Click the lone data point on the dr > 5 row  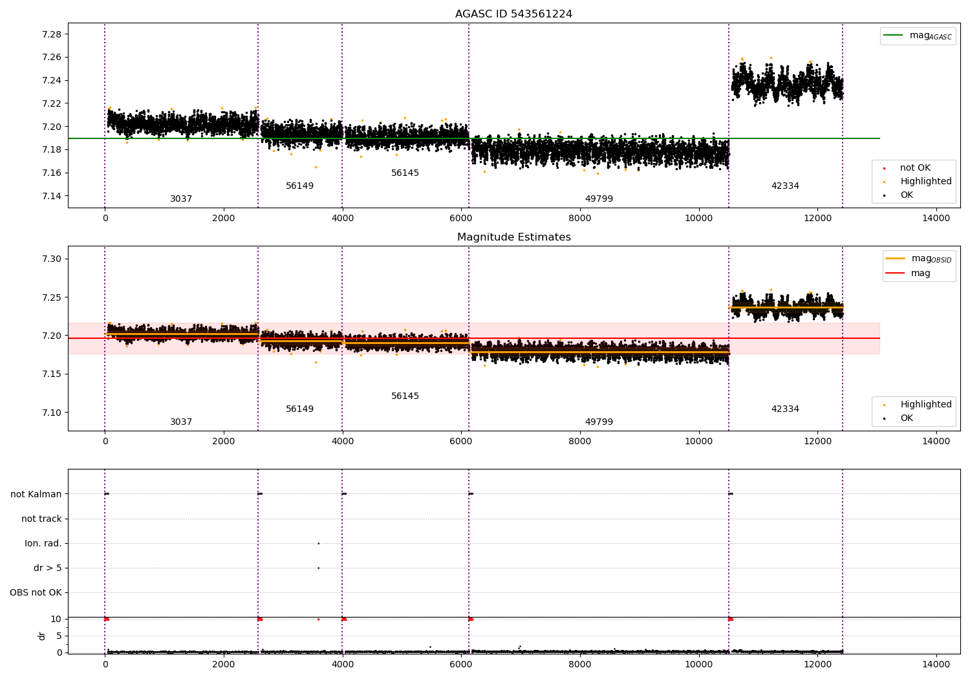tap(318, 568)
